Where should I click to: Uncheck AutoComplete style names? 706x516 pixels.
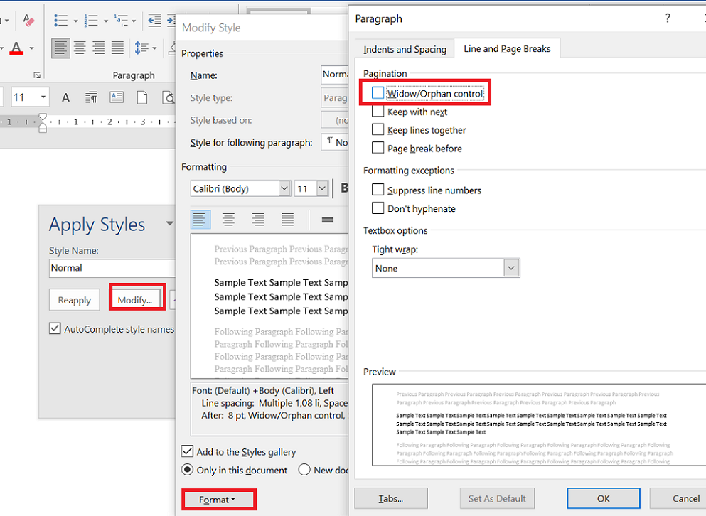point(55,328)
